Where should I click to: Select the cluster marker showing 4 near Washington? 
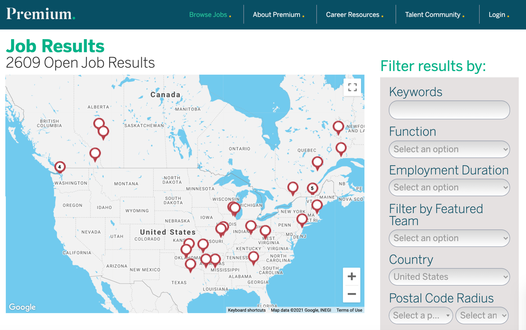(x=60, y=167)
